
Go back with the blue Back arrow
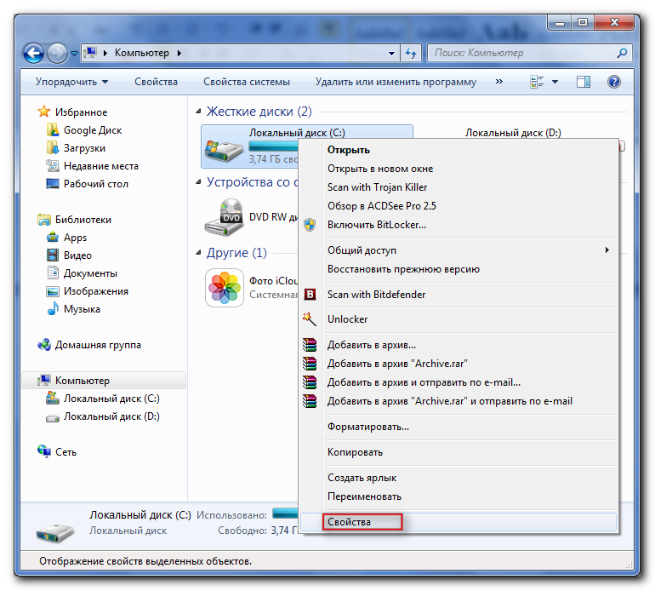click(x=33, y=53)
